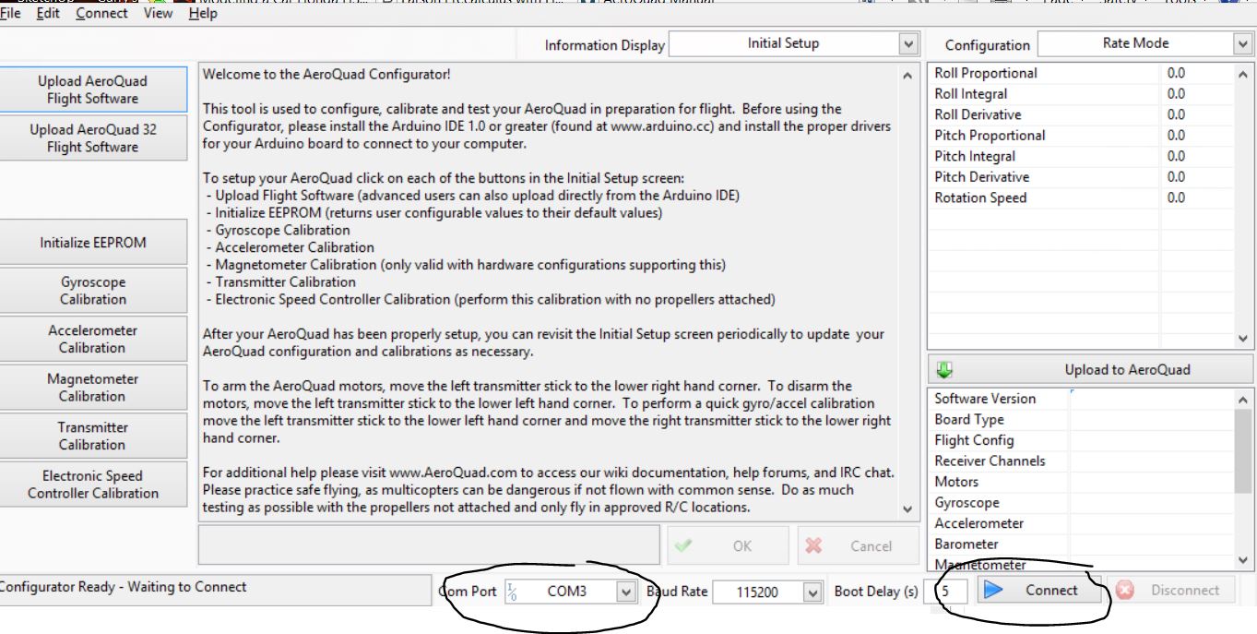This screenshot has height=634, width=1257.
Task: Select the Receiver Channels row
Action: 1081,461
